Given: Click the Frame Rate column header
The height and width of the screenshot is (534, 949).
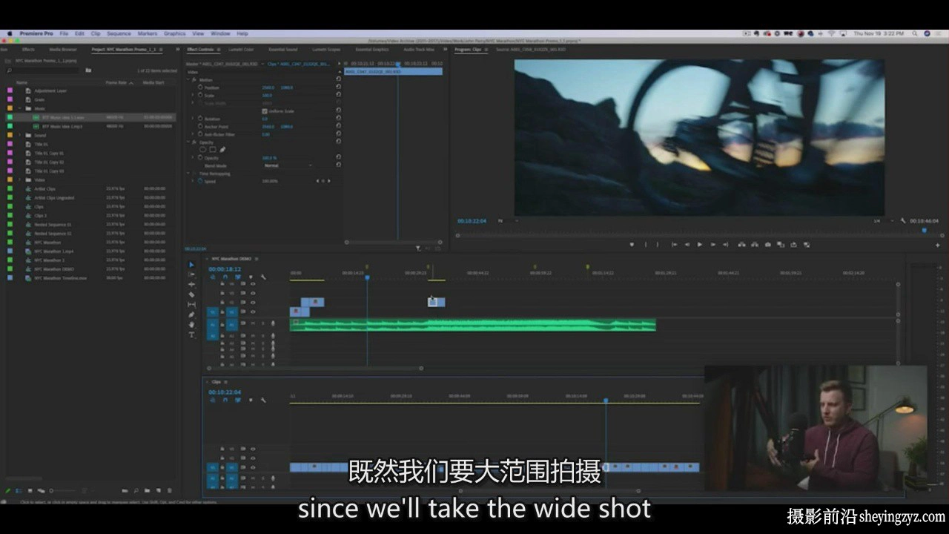Looking at the screenshot, I should (x=116, y=82).
